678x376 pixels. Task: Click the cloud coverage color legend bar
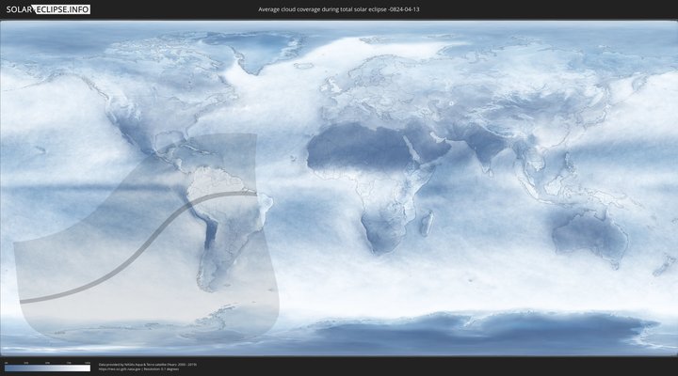tap(47, 368)
